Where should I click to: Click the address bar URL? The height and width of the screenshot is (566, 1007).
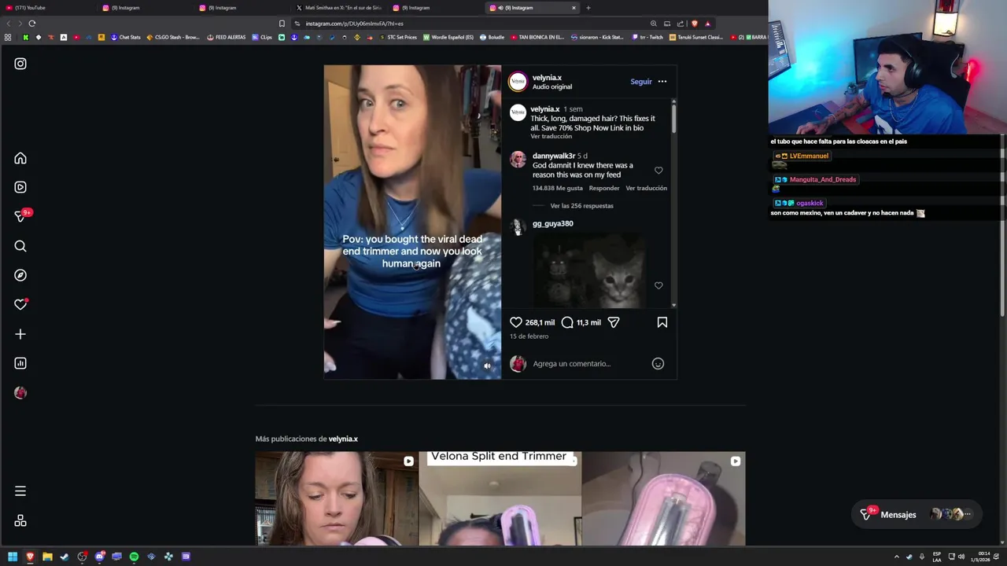click(354, 24)
